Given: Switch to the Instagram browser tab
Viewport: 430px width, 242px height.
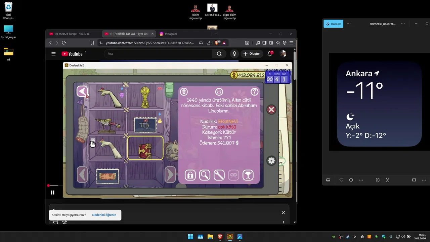Looking at the screenshot, I should tap(171, 34).
